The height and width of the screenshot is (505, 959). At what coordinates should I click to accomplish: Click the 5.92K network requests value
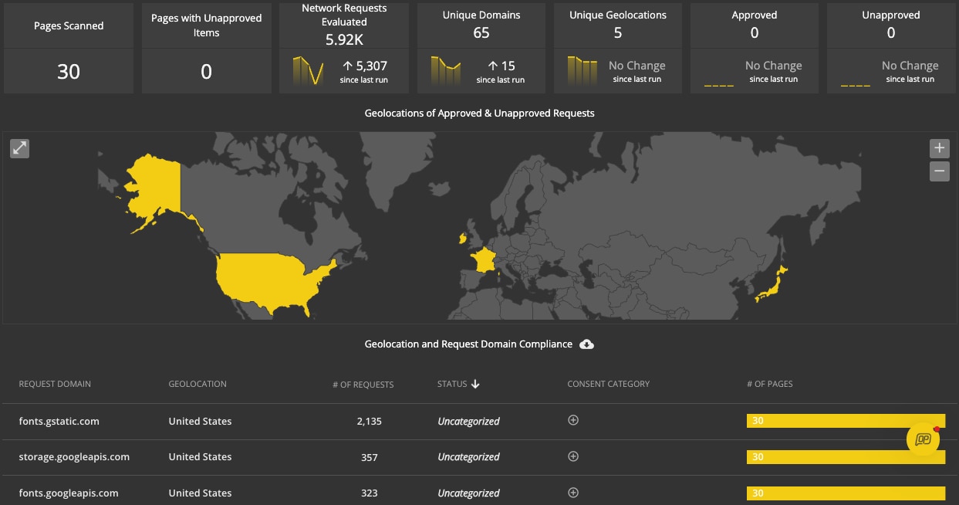coord(344,39)
